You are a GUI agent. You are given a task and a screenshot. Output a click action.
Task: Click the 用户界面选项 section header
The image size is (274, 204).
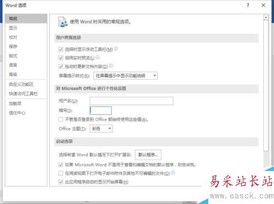(x=156, y=38)
